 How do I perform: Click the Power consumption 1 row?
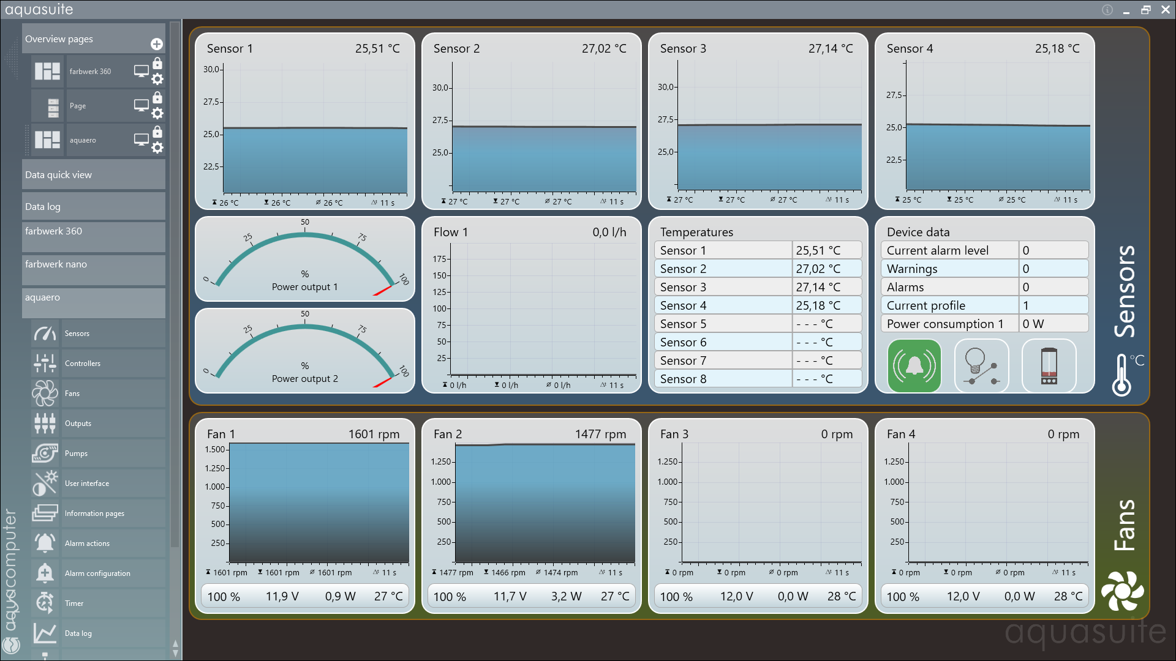(985, 324)
